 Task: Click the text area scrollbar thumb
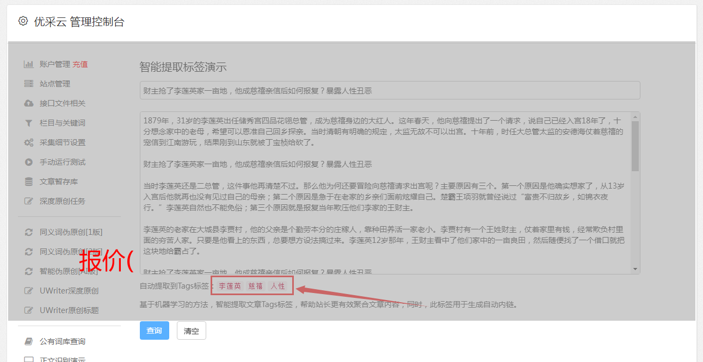tap(635, 146)
